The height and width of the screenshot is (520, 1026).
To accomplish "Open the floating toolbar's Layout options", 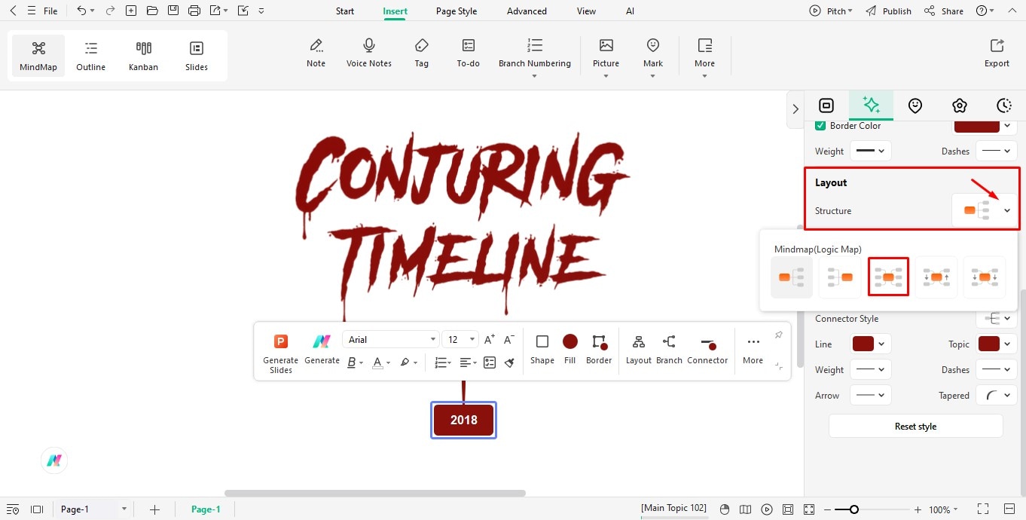I will coord(639,350).
